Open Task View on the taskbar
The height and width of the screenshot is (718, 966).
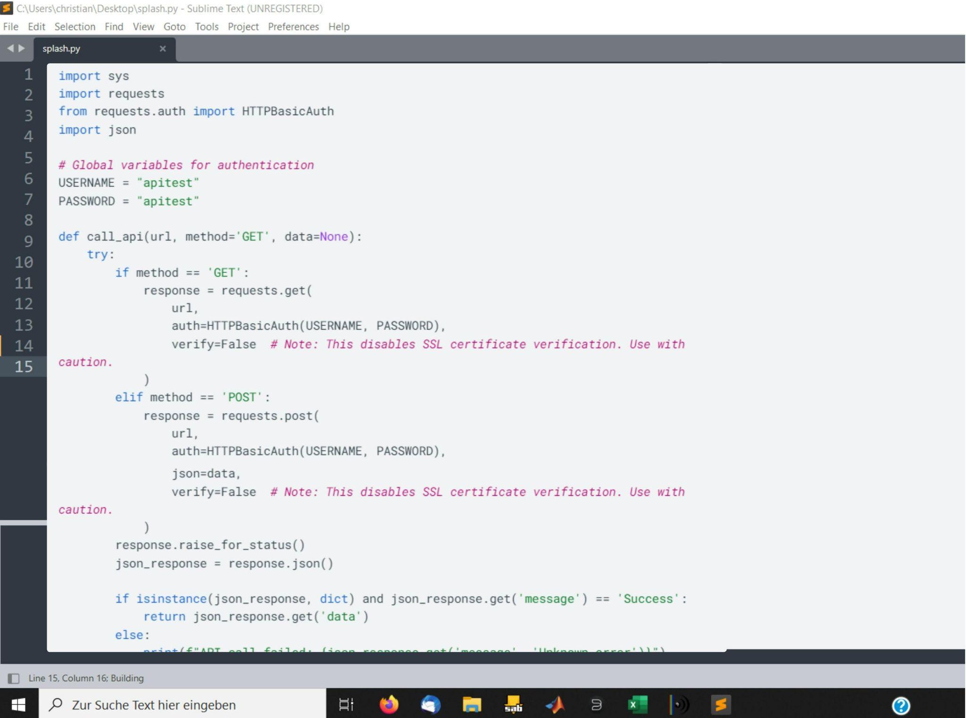tap(347, 705)
